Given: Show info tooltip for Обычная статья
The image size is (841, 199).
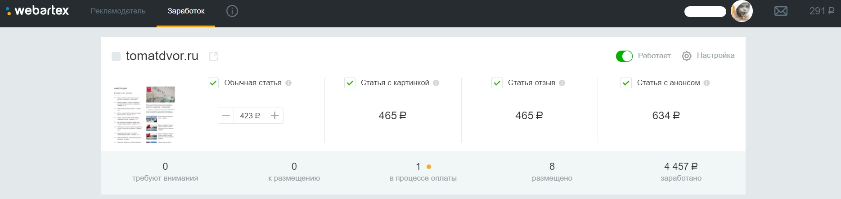Looking at the screenshot, I should [288, 83].
